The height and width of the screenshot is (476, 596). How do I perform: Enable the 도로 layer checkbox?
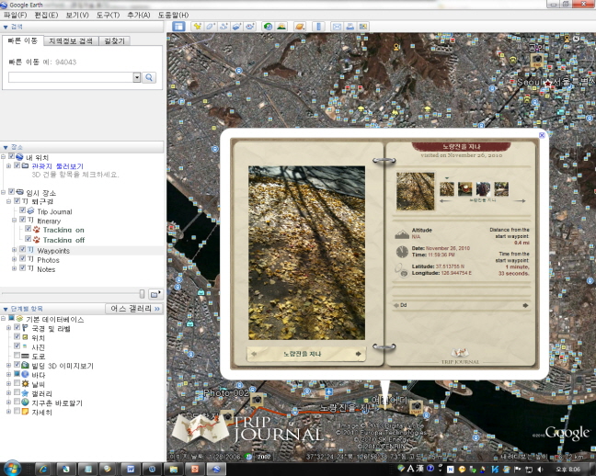17,356
